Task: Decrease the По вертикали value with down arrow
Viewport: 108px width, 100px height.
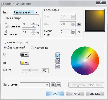Action: tap(34, 34)
